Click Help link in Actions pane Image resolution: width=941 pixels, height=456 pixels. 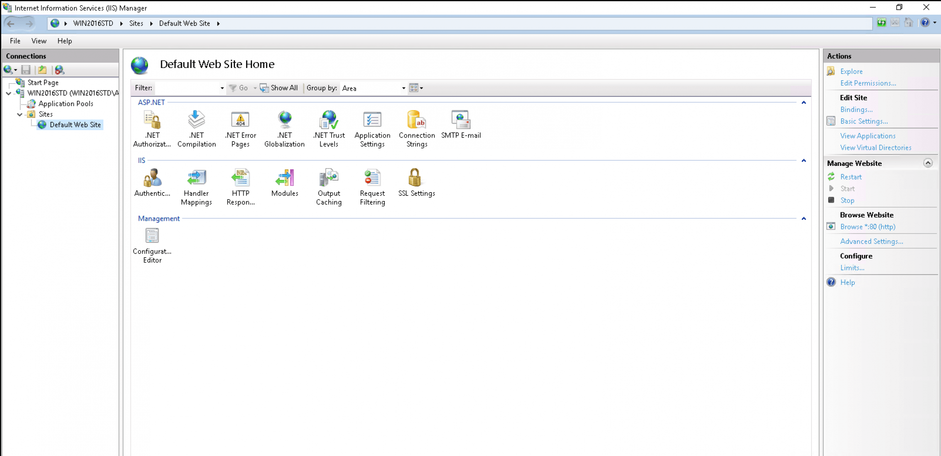(x=847, y=282)
